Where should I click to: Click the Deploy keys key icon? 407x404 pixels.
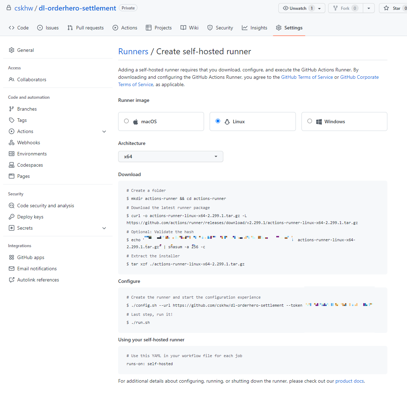pyautogui.click(x=12, y=217)
